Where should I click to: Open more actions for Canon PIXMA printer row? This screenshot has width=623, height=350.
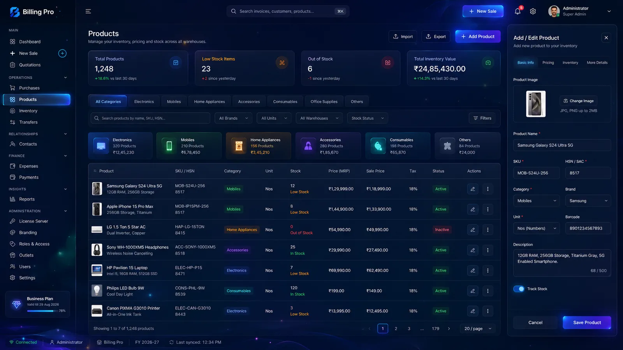tap(487, 311)
